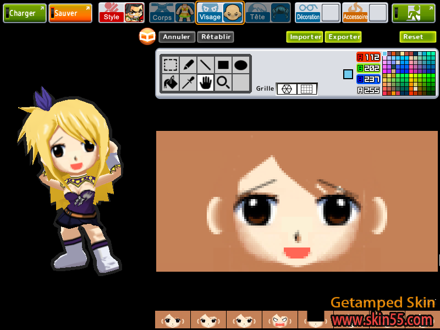Click the Reset button
Viewport: 440px width, 330px height.
coord(418,37)
